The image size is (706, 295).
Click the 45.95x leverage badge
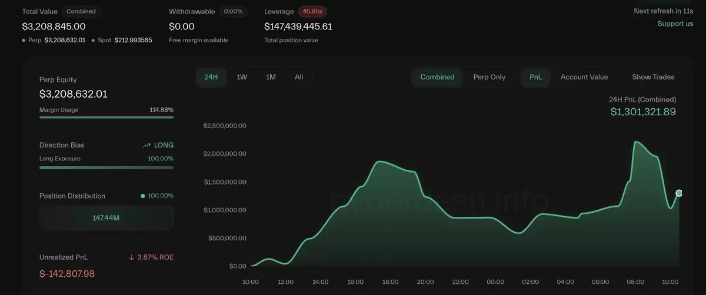[x=312, y=11]
